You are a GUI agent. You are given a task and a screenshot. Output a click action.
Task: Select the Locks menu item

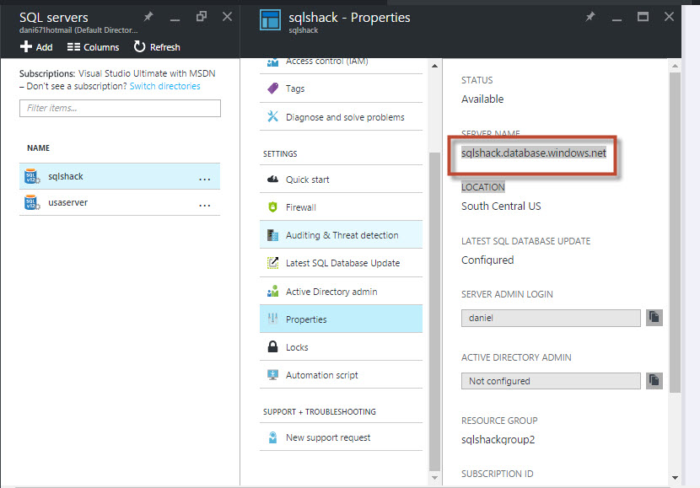pyautogui.click(x=297, y=347)
